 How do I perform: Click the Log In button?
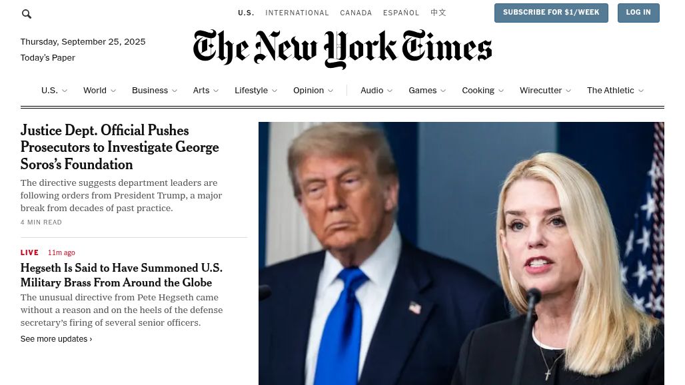click(x=638, y=13)
